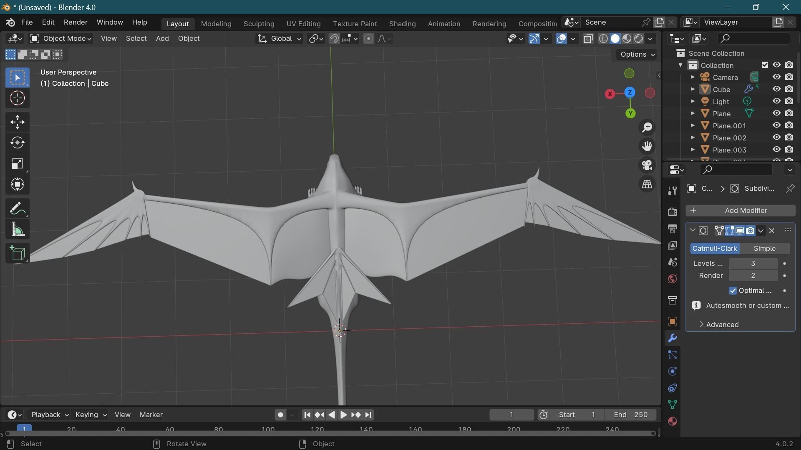Image resolution: width=801 pixels, height=450 pixels.
Task: Click the current frame number field
Action: pos(511,415)
